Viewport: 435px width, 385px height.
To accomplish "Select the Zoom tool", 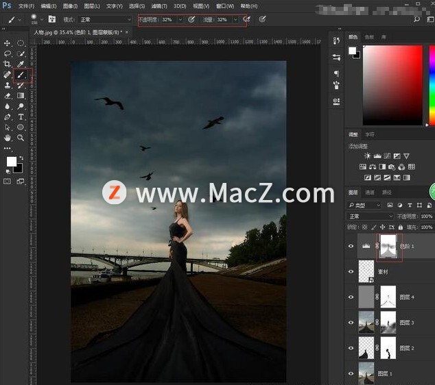I will click(21, 138).
